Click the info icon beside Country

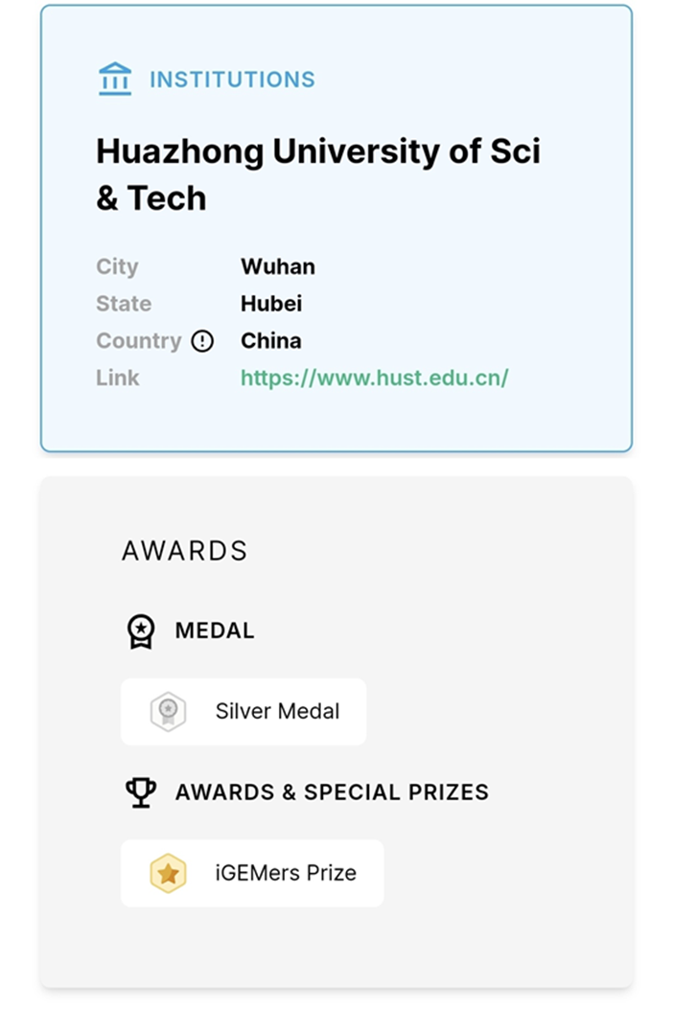[x=202, y=341]
